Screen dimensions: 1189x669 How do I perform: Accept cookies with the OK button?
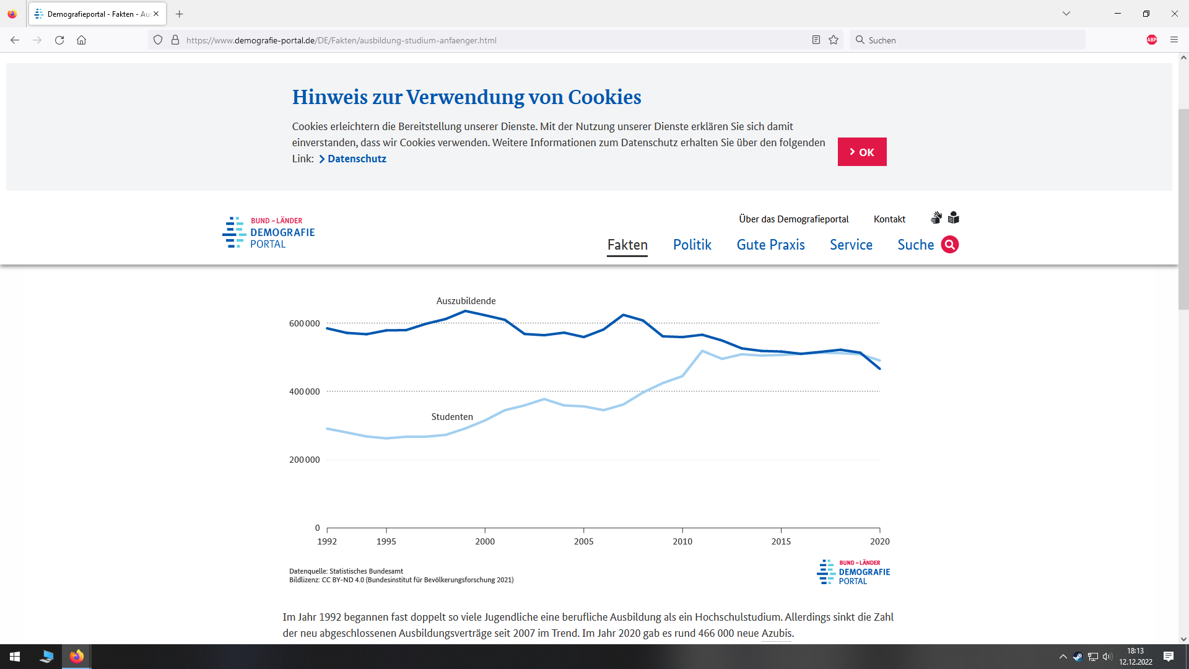coord(861,152)
